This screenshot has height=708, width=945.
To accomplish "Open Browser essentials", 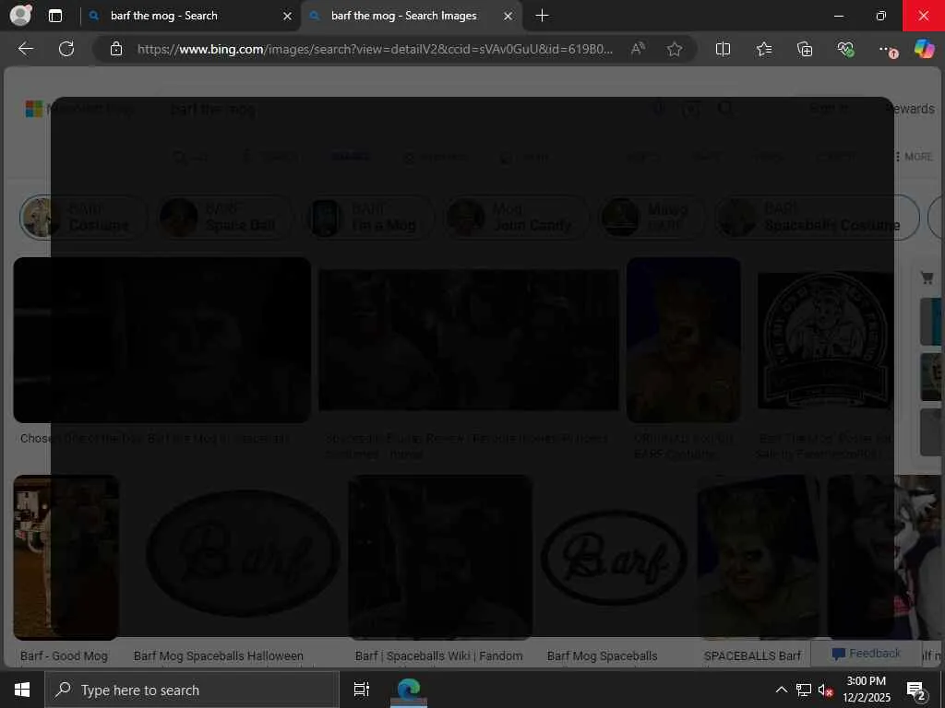I will [x=845, y=49].
